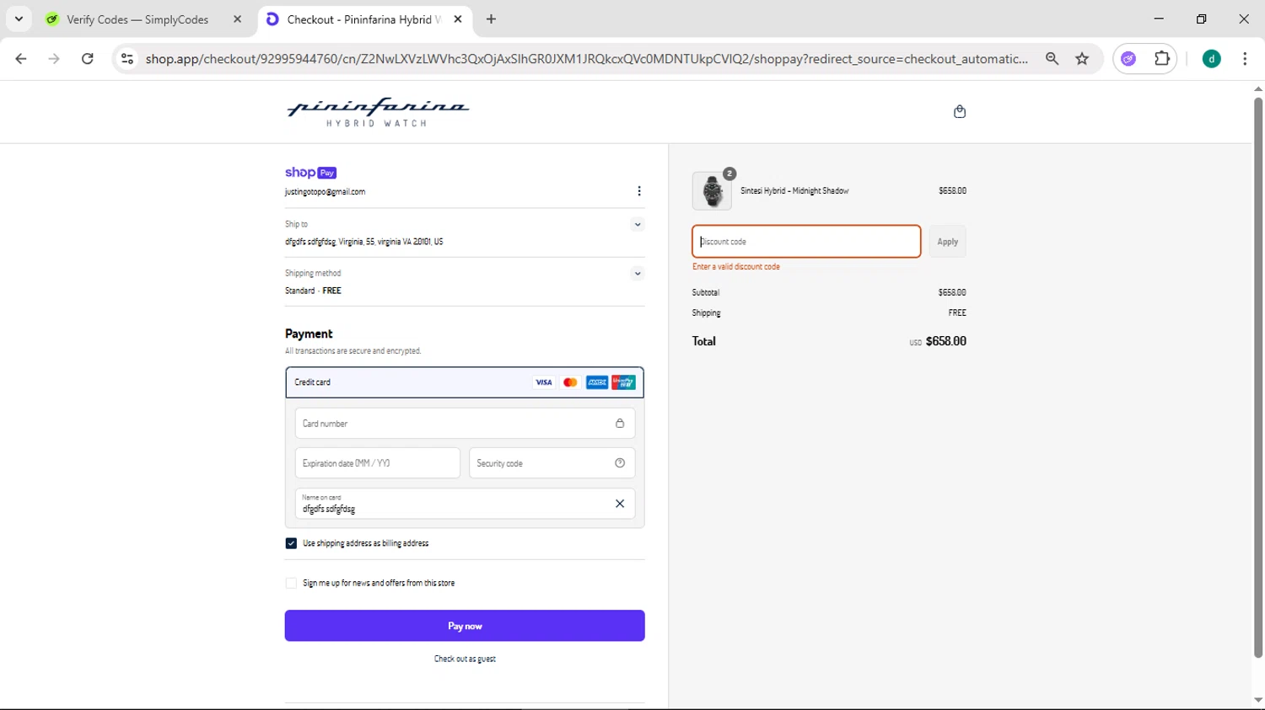Expand the Shipping method section

point(638,274)
